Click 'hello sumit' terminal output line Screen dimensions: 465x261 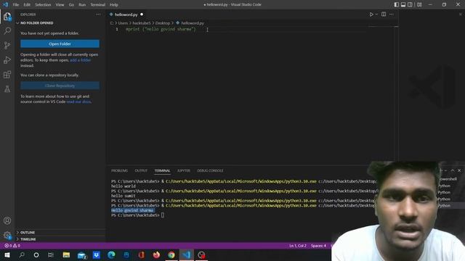[123, 196]
